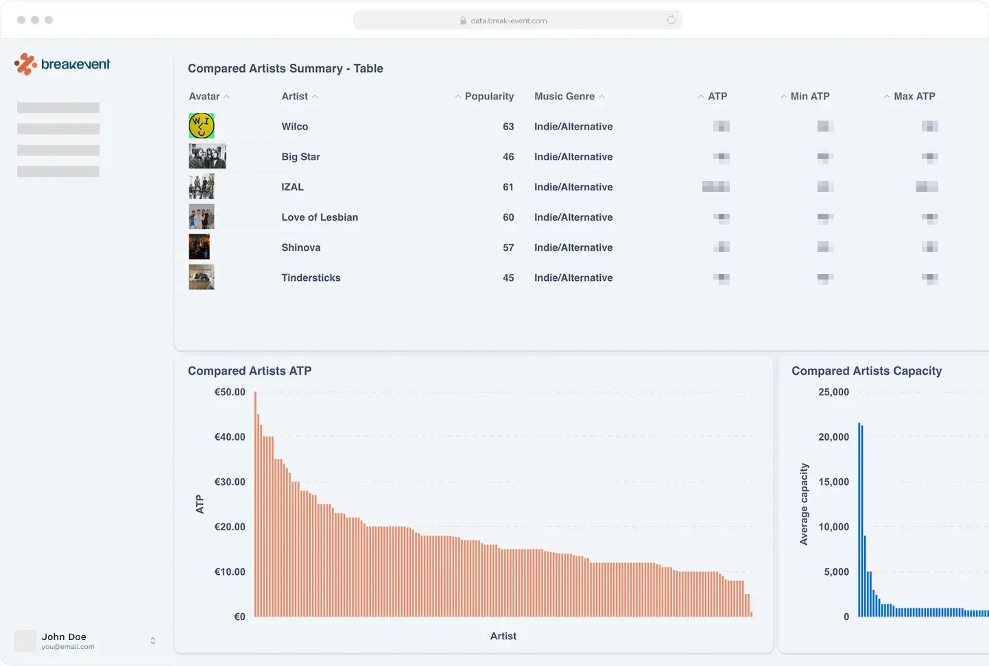
Task: Click the tallest orange ATP bar
Action: pyautogui.click(x=255, y=504)
